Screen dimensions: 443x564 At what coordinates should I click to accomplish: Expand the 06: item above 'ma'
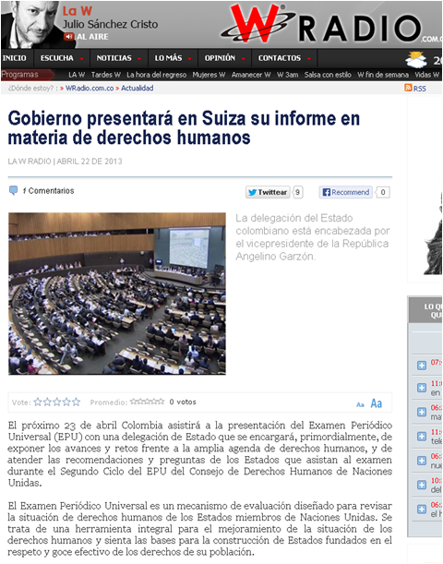[422, 412]
